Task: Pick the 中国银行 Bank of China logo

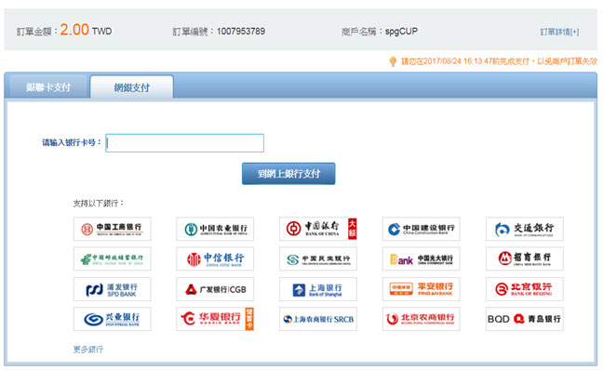Action: tap(318, 229)
